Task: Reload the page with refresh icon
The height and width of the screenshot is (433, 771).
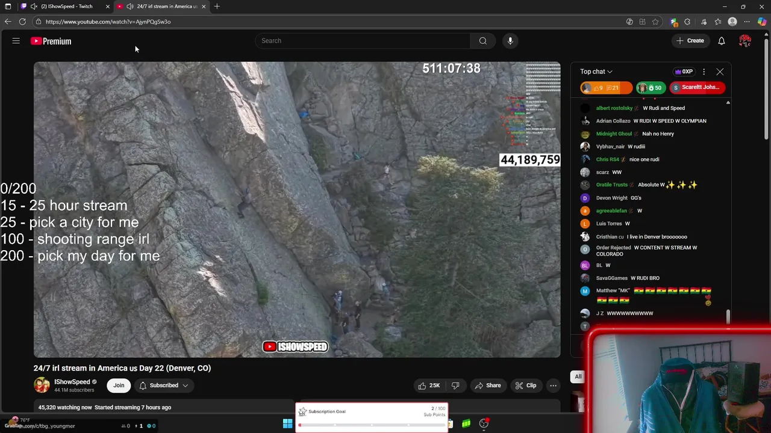Action: [x=22, y=22]
